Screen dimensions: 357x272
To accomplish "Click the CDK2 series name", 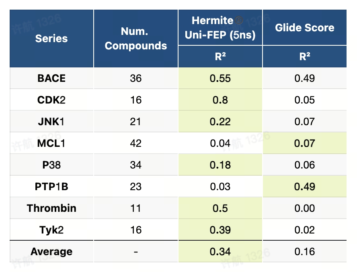I will coord(51,100).
